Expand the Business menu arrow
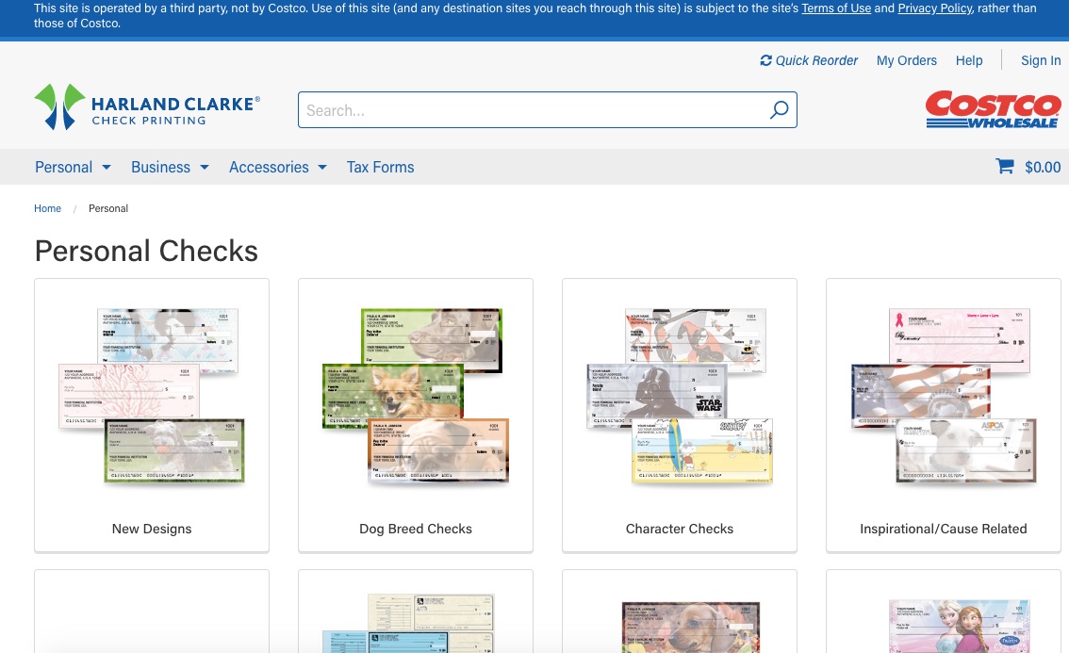This screenshot has height=653, width=1069. point(205,167)
